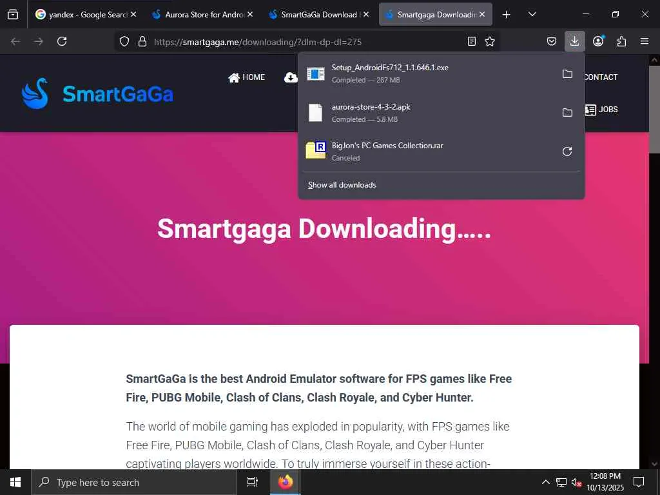Image resolution: width=660 pixels, height=495 pixels.
Task: Reload the current page
Action: pos(62,41)
